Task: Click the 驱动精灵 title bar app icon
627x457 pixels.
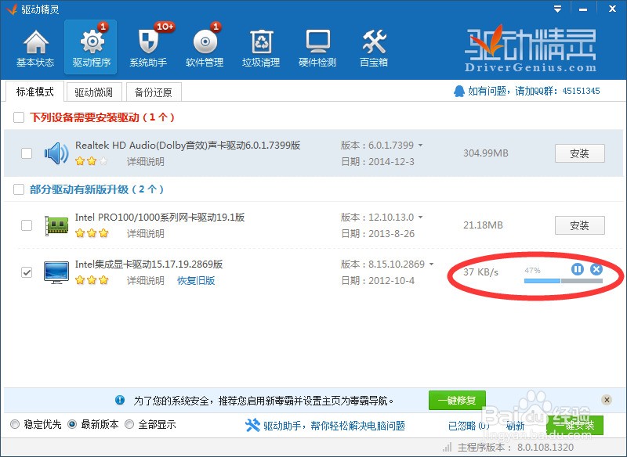Action: (x=12, y=9)
